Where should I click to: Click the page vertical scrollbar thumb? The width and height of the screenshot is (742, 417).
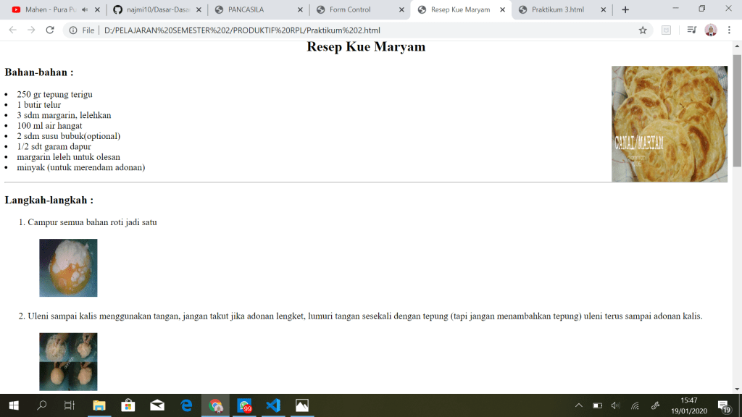737,109
